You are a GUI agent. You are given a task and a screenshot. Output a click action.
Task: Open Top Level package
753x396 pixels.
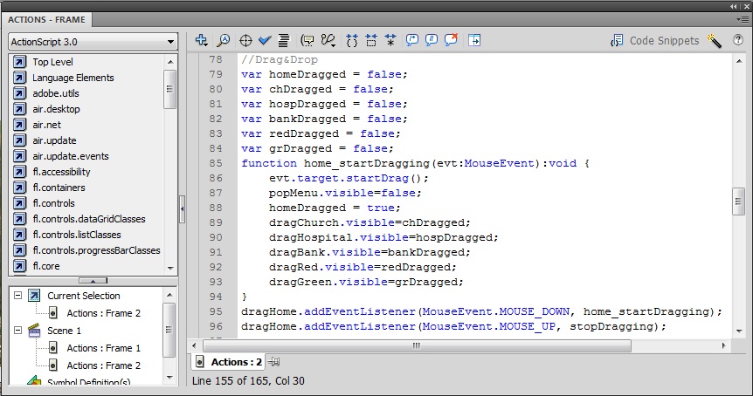point(52,62)
